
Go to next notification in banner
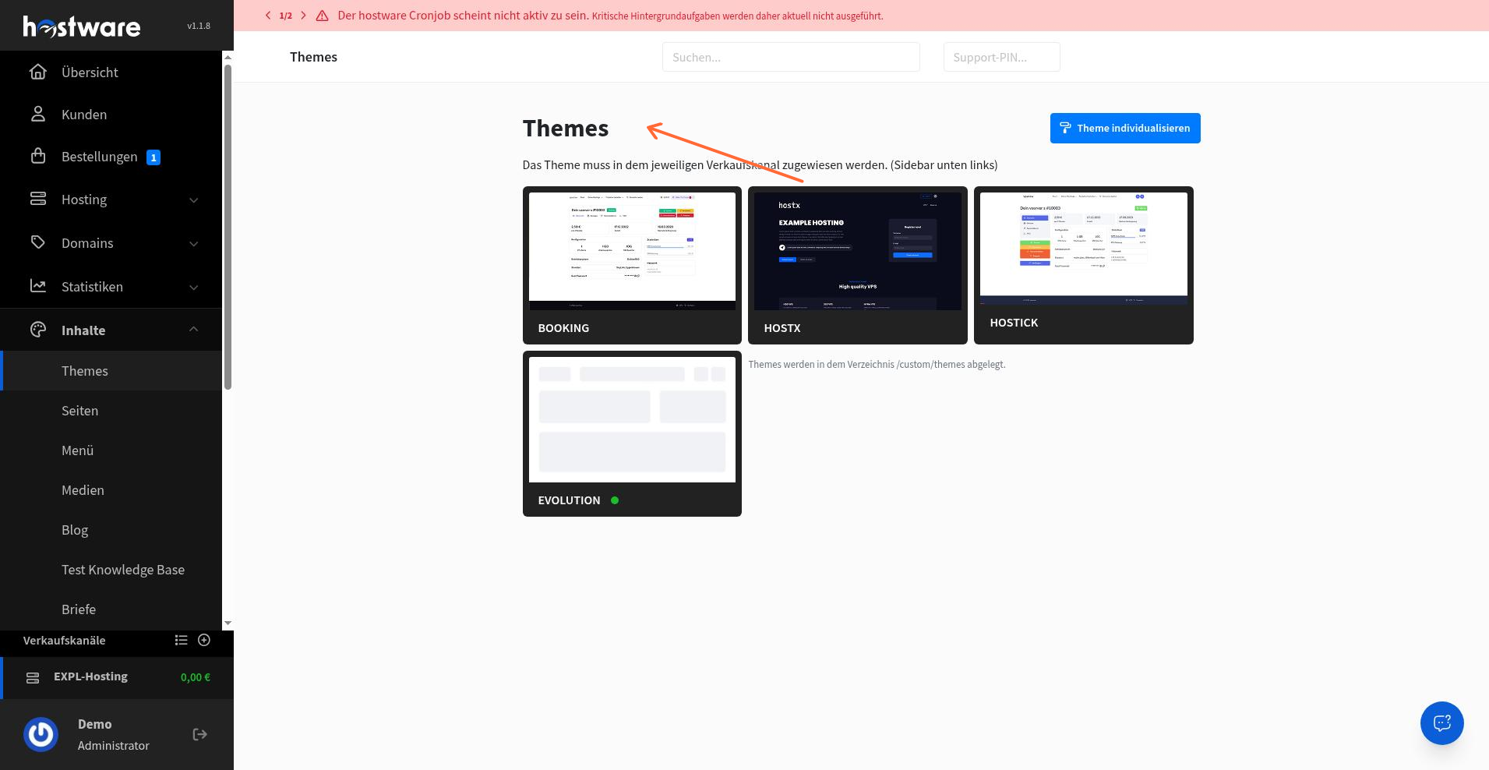[303, 16]
